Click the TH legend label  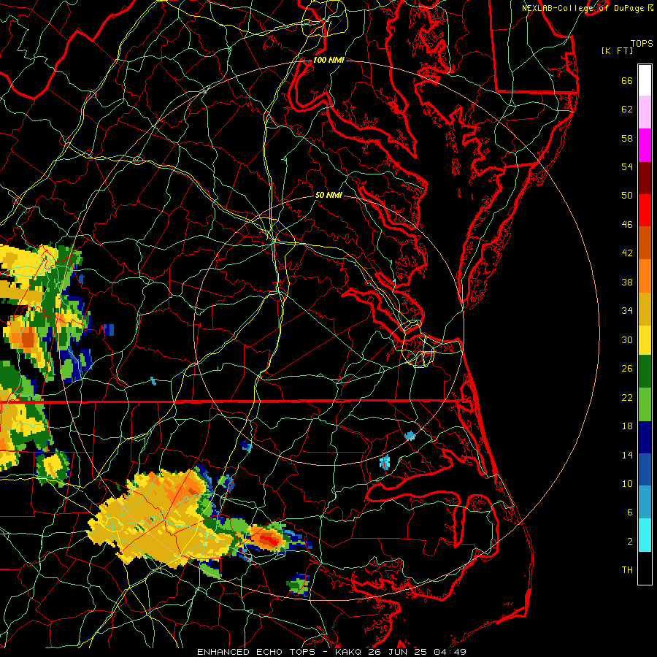(627, 569)
